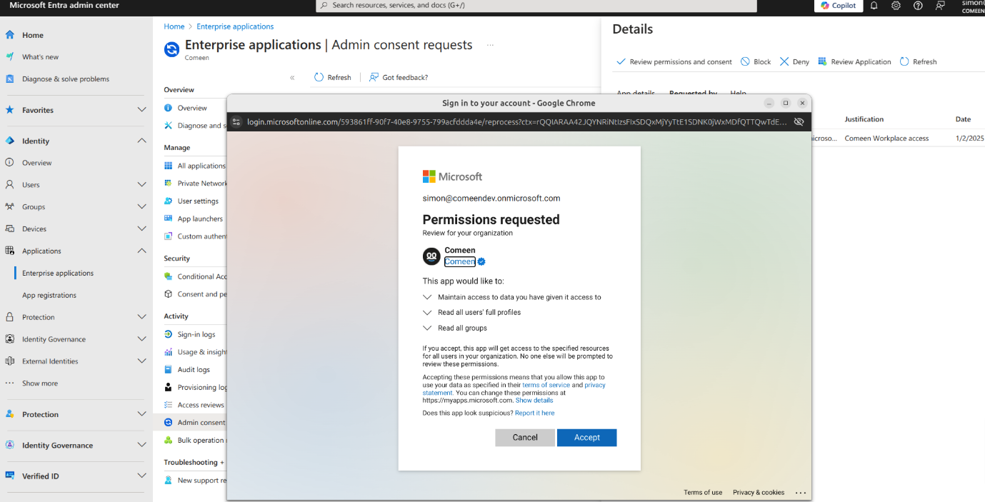The image size is (985, 502).
Task: Select Enterprise applications in the left sidebar
Action: [x=58, y=273]
